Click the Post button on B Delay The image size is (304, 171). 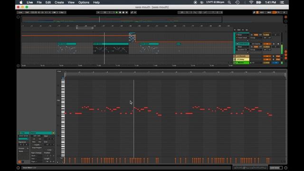click(x=278, y=59)
